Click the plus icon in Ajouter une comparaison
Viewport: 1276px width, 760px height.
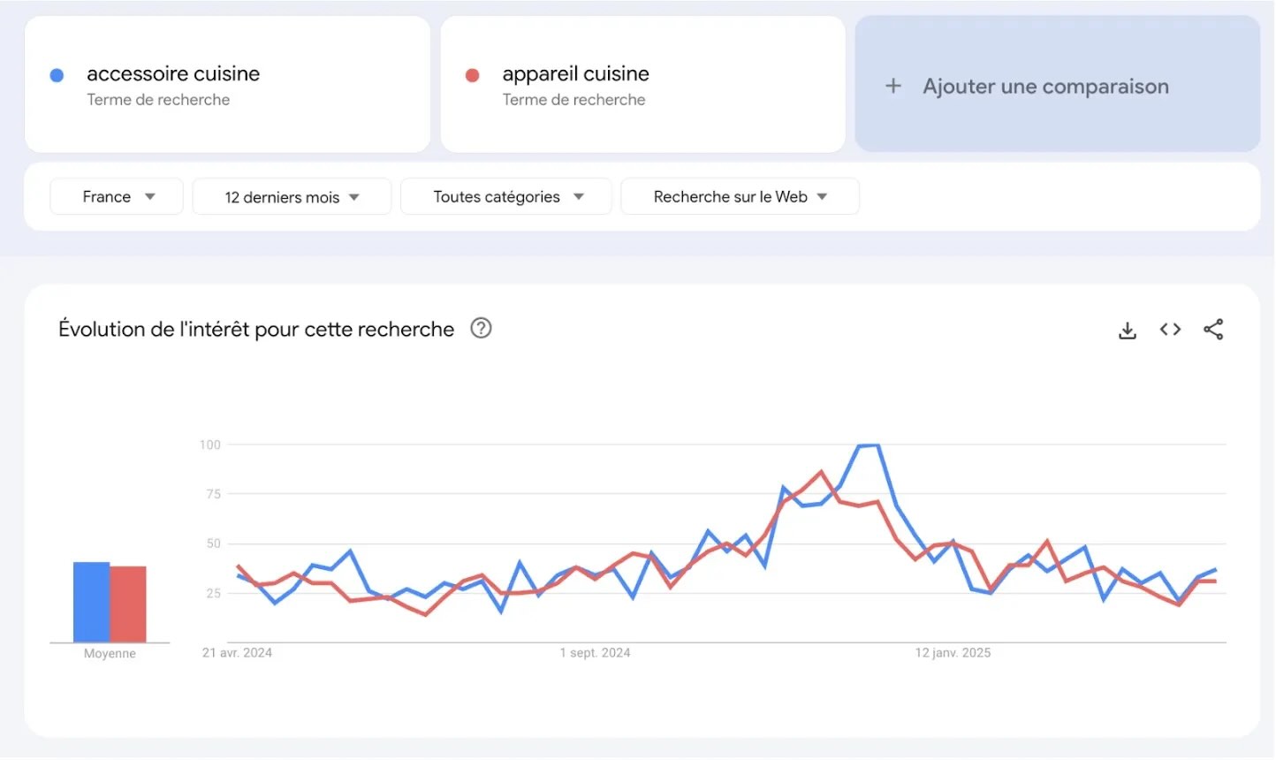click(x=892, y=85)
